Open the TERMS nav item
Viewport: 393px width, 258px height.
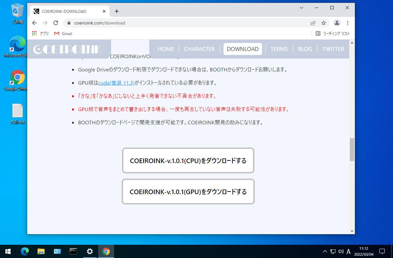coord(279,49)
